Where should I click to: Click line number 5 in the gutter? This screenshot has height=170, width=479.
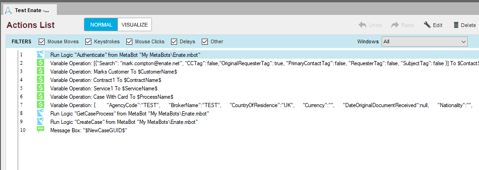point(21,88)
